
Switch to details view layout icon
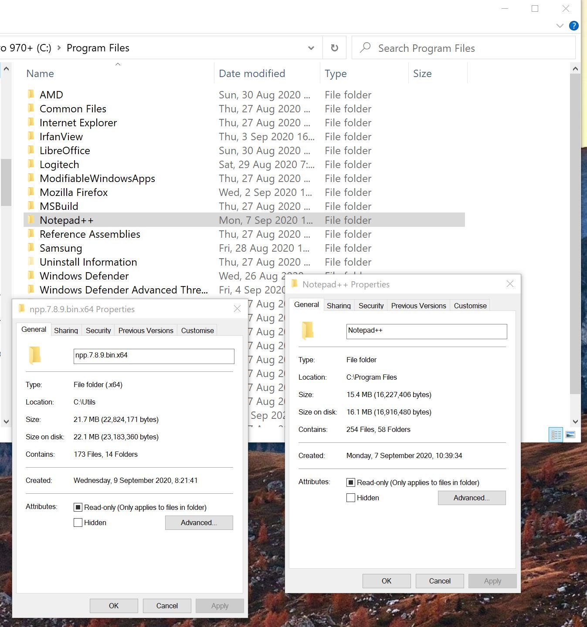click(556, 435)
